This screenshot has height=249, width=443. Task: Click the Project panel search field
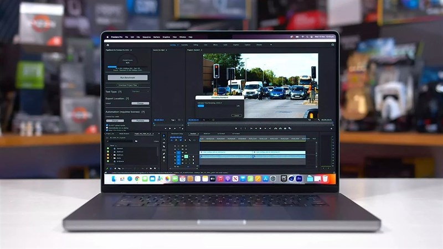[x=120, y=141]
